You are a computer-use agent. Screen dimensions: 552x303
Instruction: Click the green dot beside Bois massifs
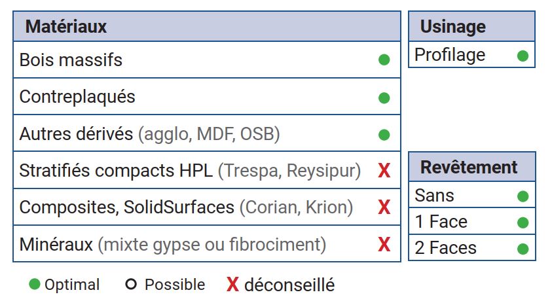[384, 60]
